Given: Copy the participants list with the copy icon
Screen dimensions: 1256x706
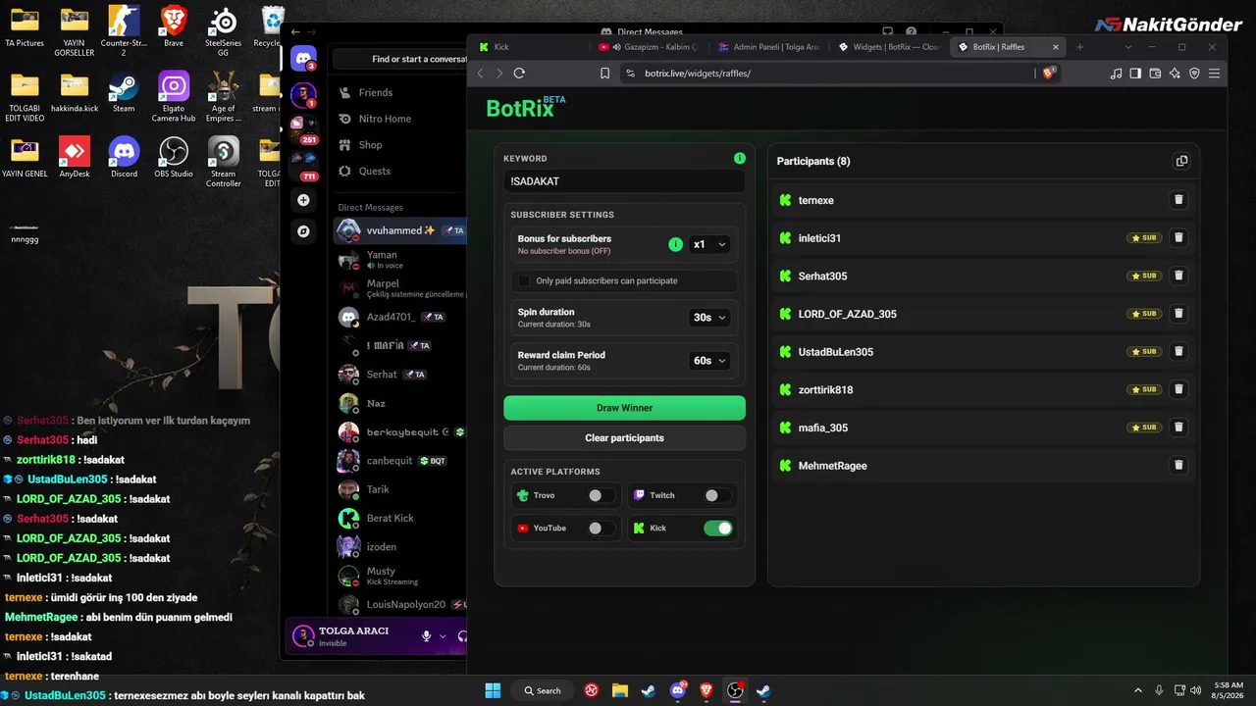Looking at the screenshot, I should [1181, 161].
